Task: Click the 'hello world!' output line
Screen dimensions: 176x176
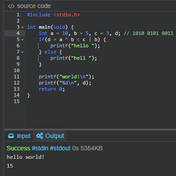Action: point(25,157)
